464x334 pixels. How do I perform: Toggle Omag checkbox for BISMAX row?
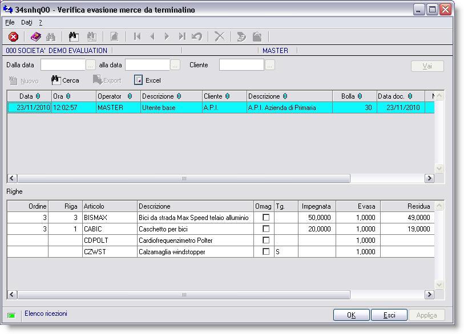pyautogui.click(x=265, y=218)
